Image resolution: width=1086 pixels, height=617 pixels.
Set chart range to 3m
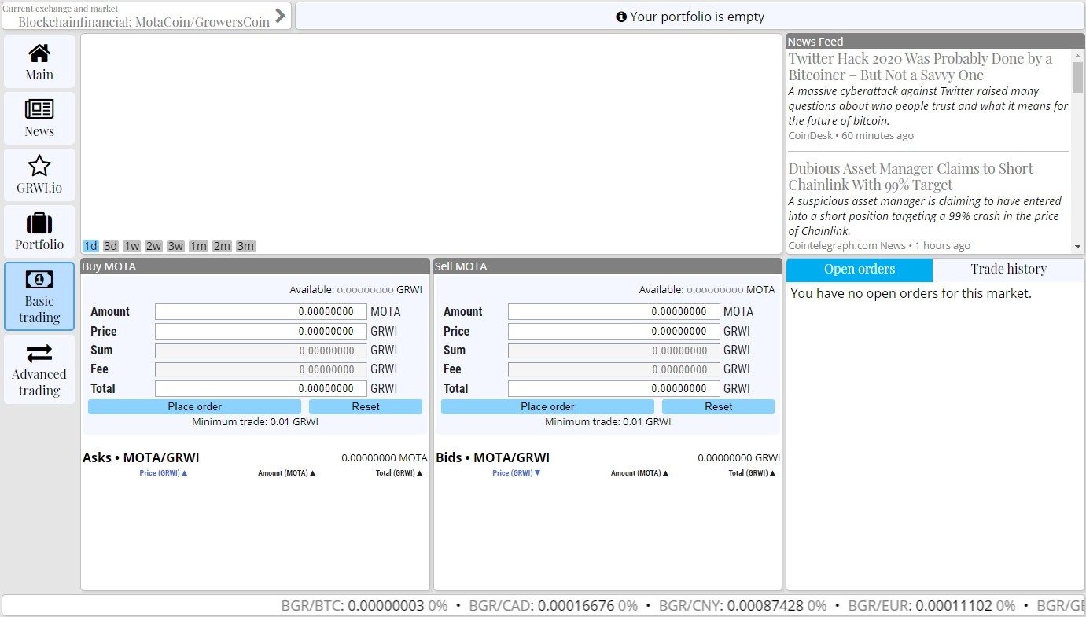pos(245,246)
